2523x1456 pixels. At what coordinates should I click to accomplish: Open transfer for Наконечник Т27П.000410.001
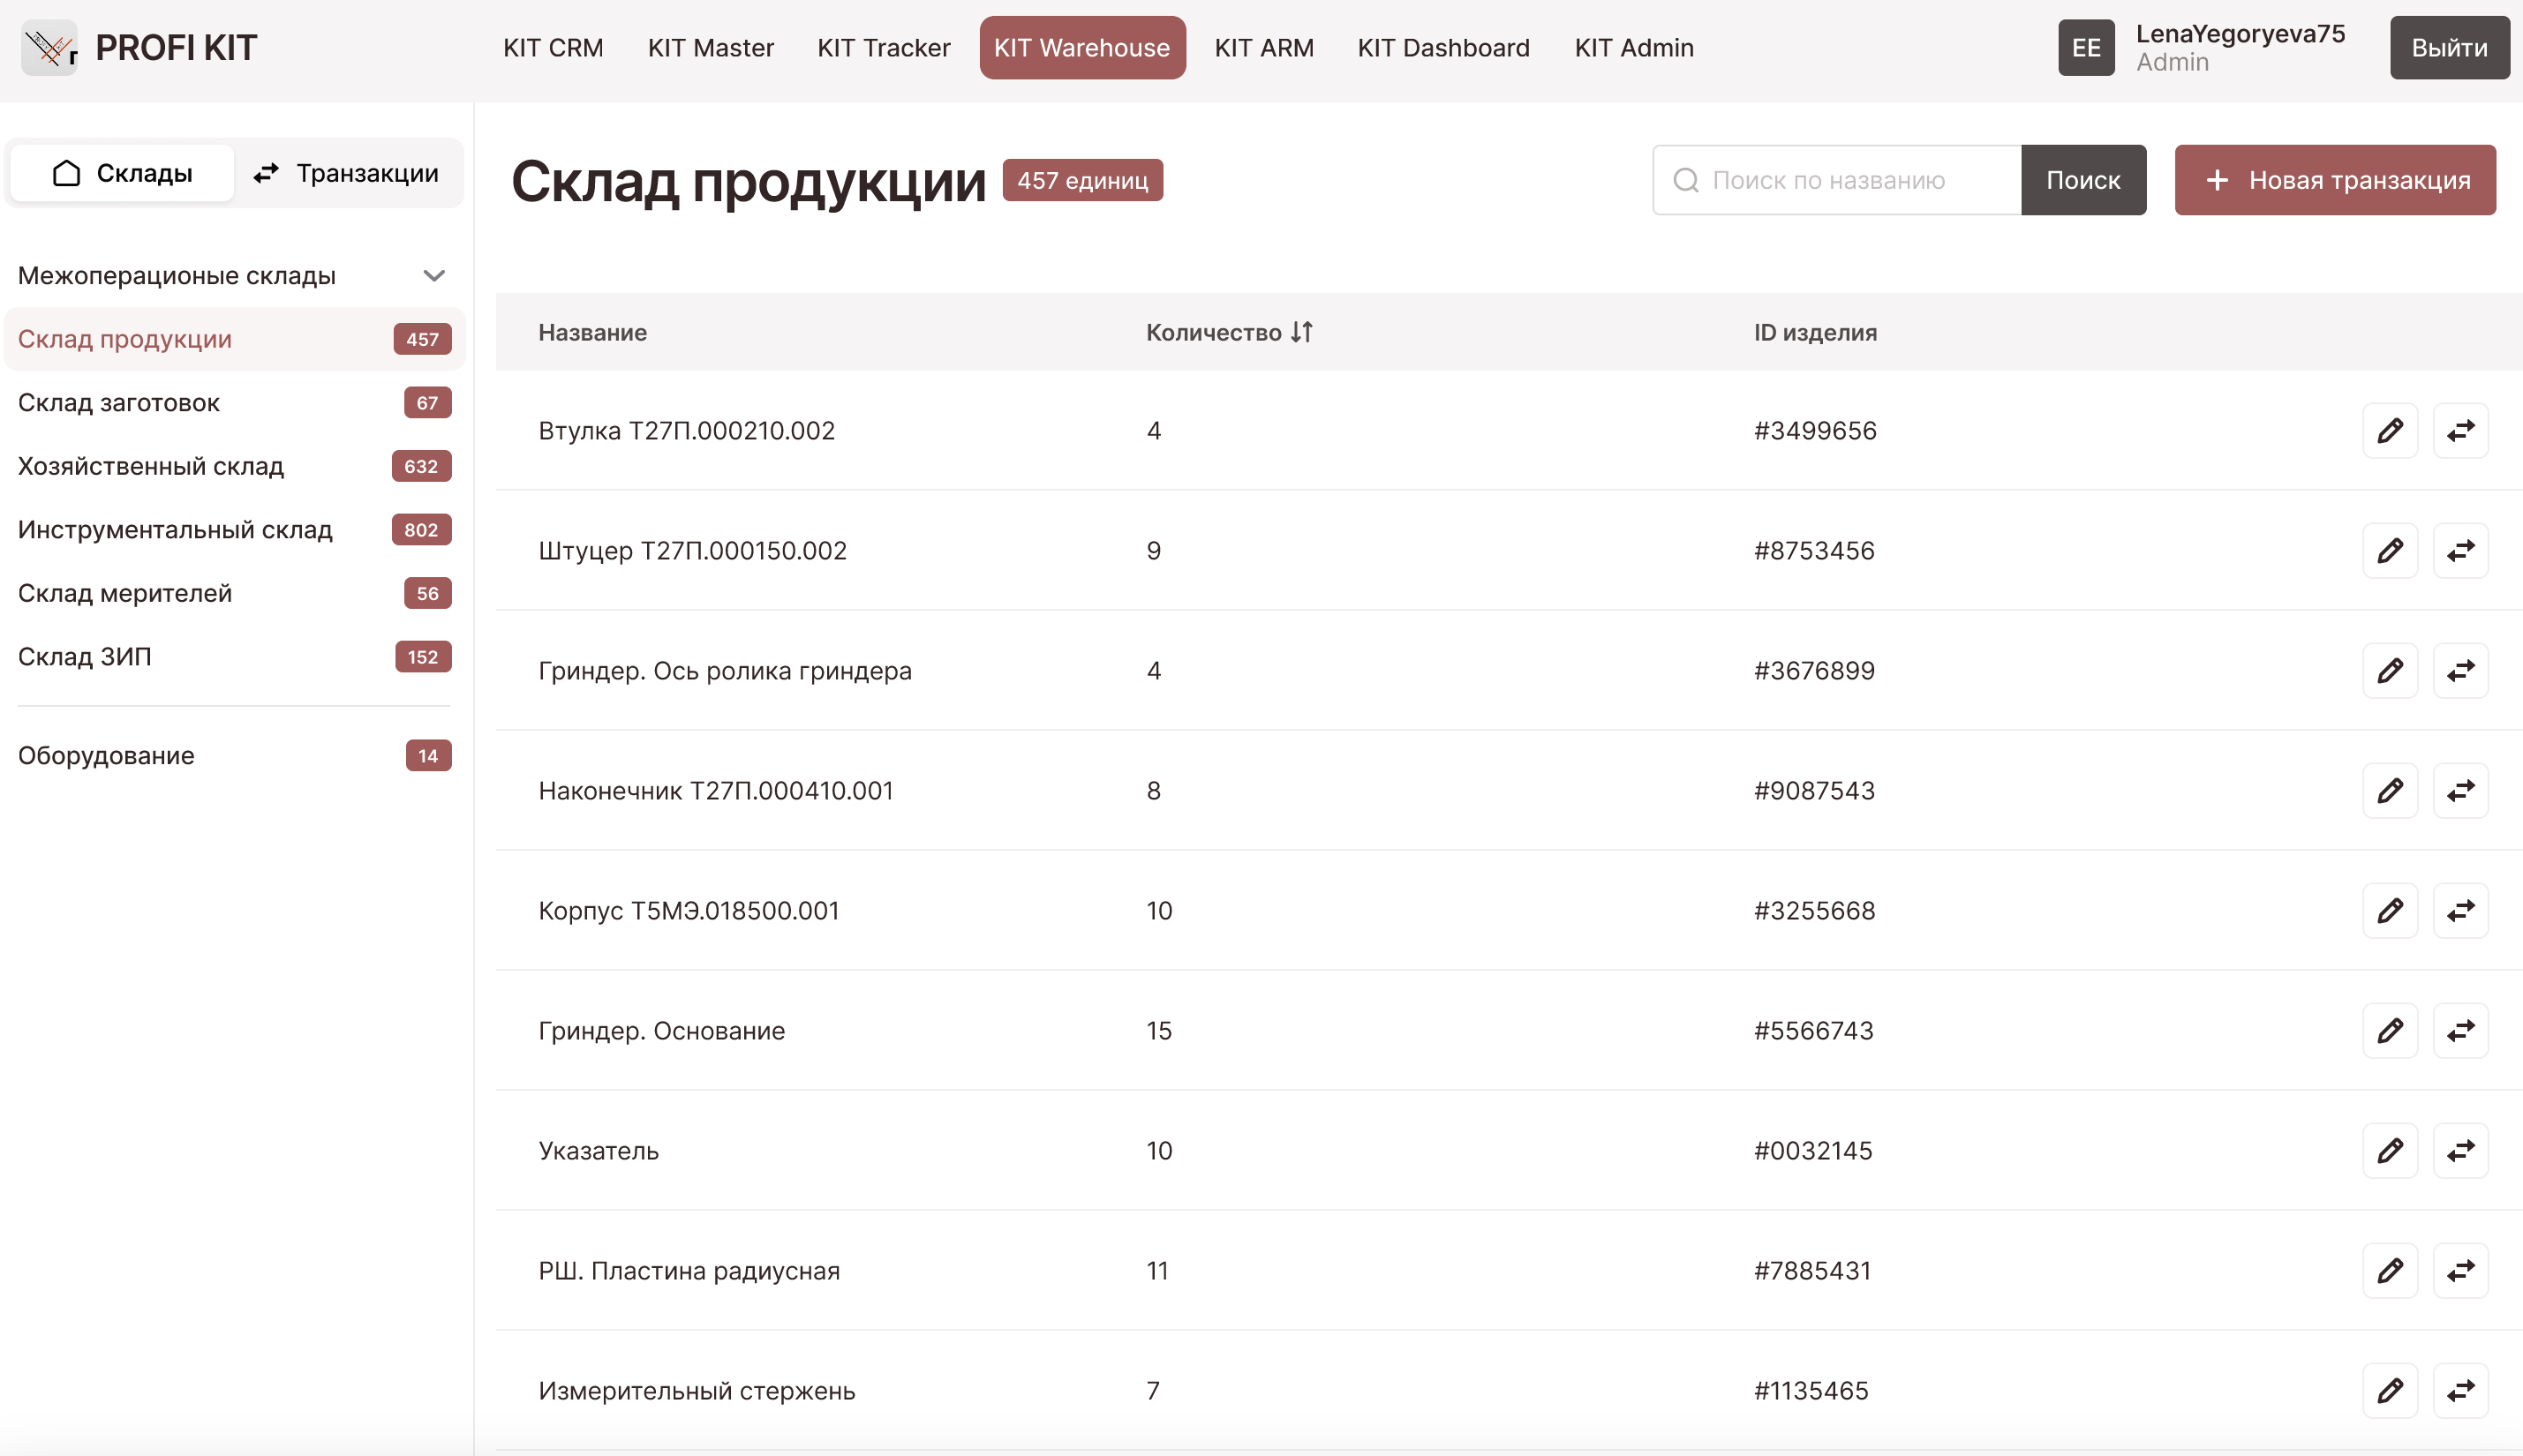point(2460,791)
